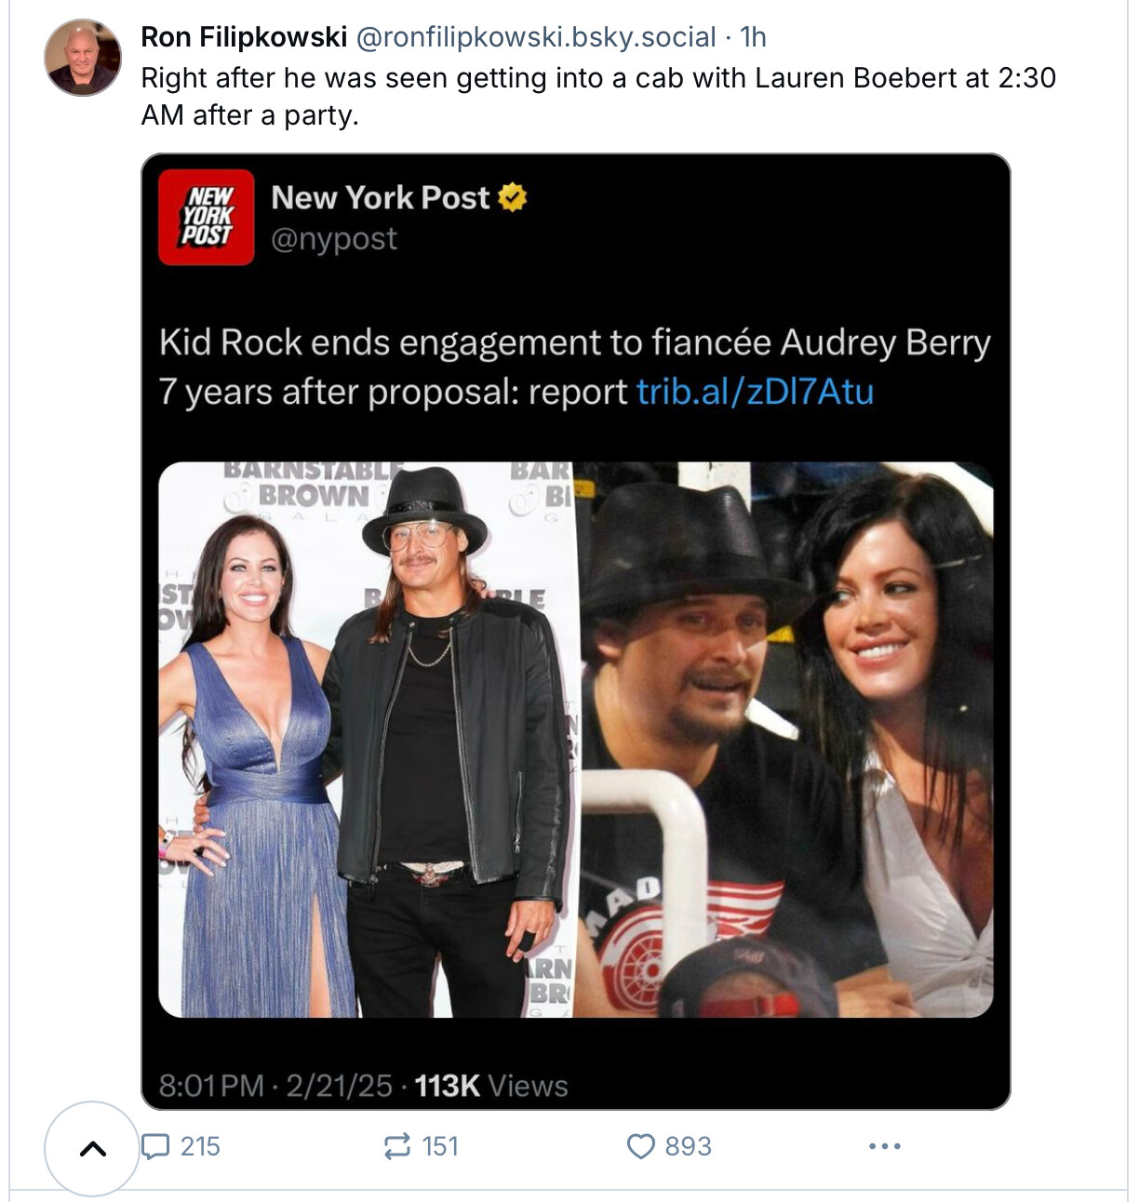The image size is (1139, 1202).
Task: Open the Ron Filipkowski display name
Action: click(x=244, y=37)
